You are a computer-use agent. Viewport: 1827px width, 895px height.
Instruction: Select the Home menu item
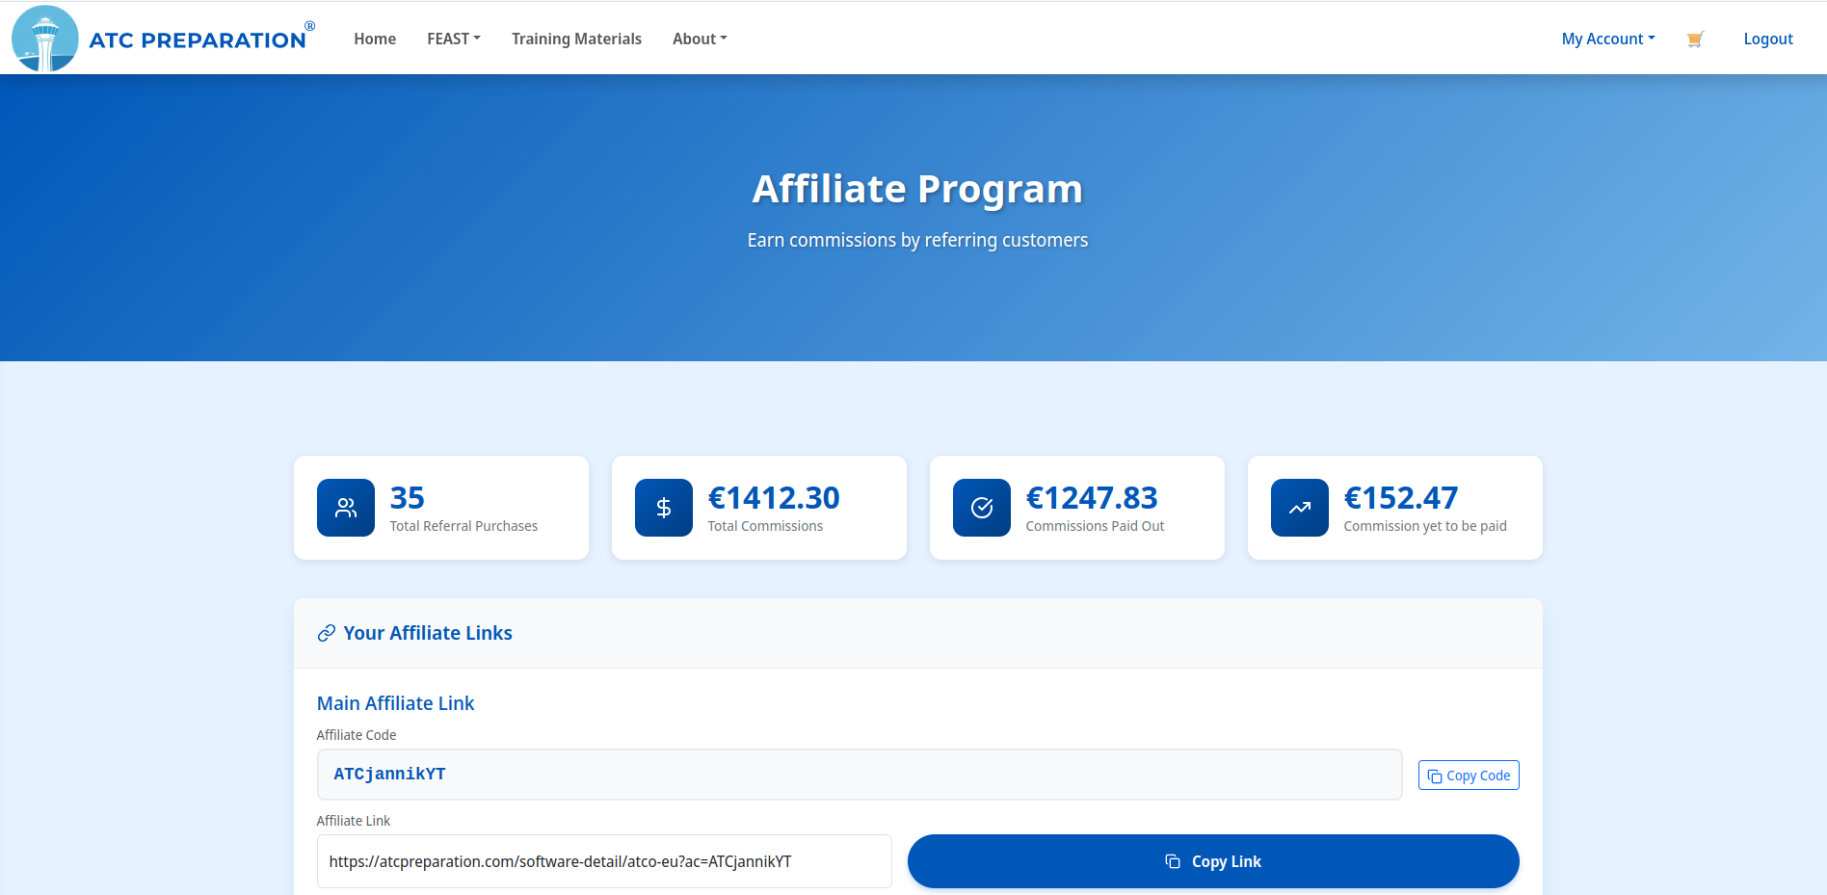375,39
